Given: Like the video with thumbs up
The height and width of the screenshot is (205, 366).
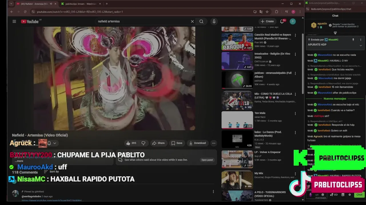Looking at the screenshot, I should point(131,143).
